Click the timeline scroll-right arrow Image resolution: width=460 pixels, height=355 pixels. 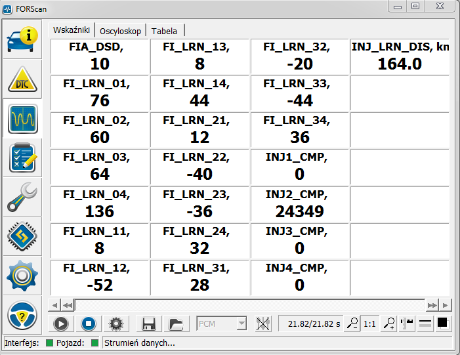[x=446, y=305]
